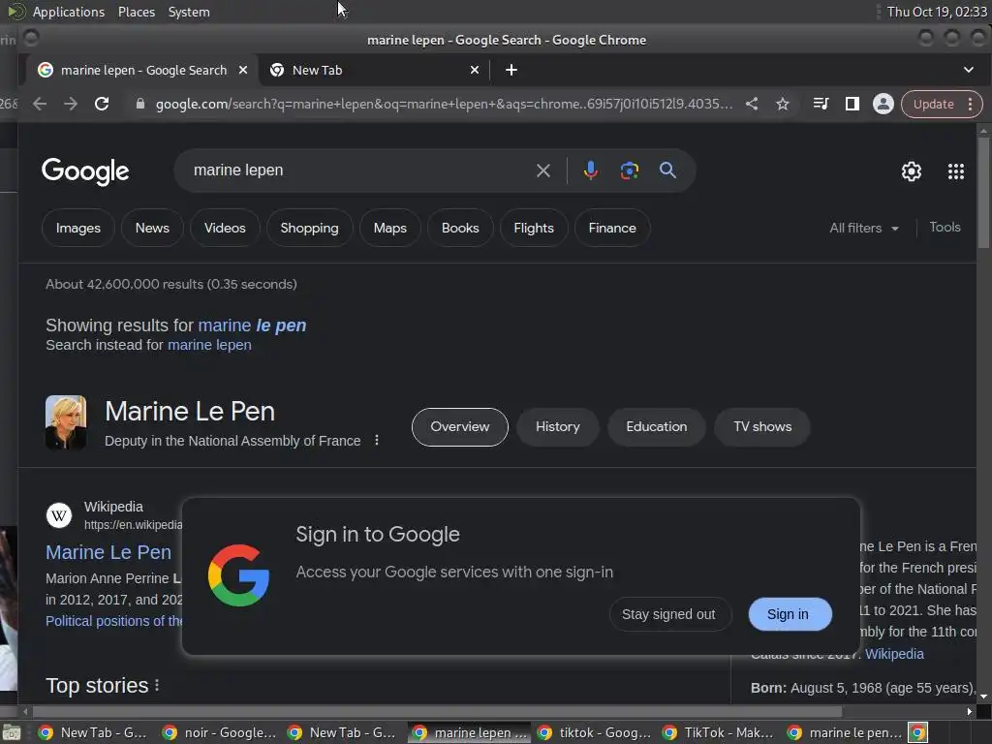
Task: Click the Wikipedia favicon of first result
Action: click(59, 515)
